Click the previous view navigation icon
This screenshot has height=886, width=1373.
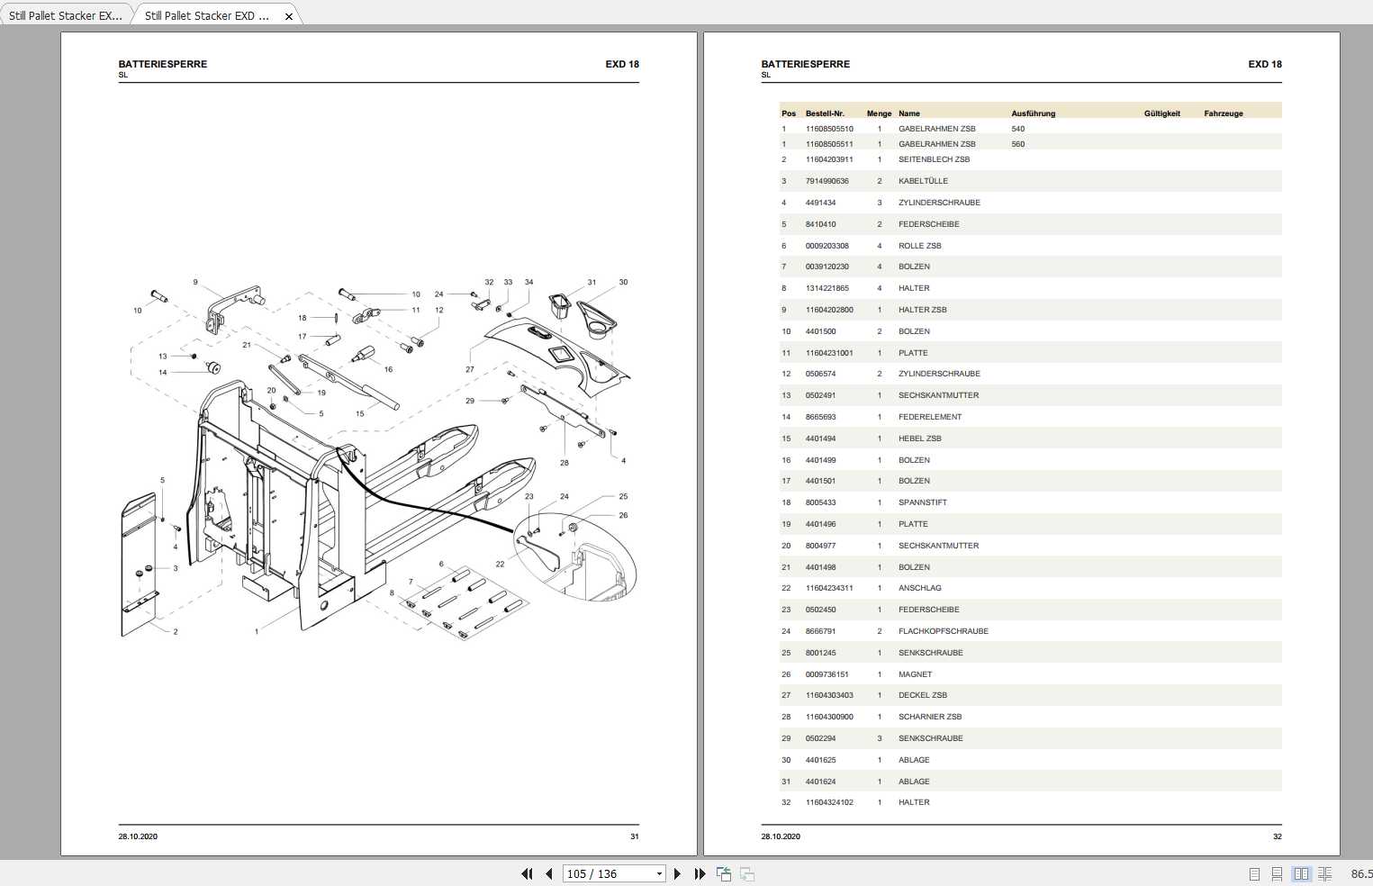[x=724, y=873]
